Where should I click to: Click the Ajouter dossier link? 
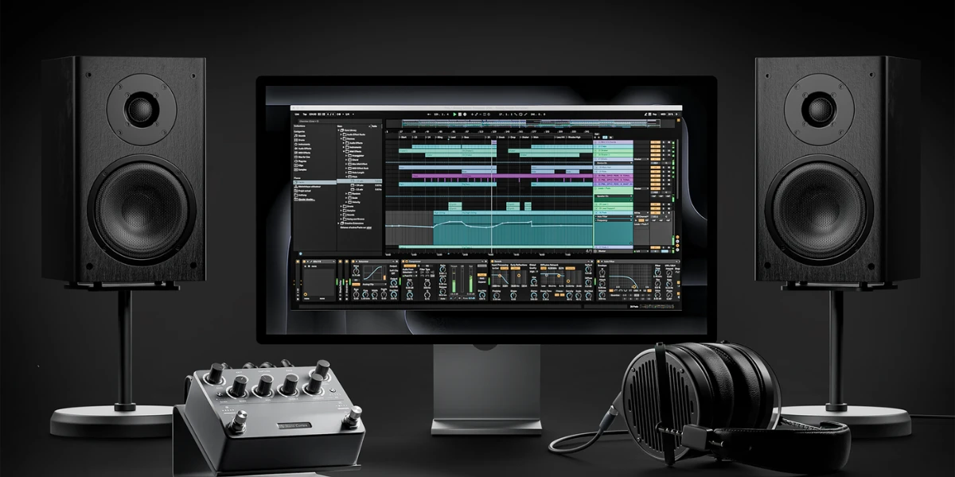coord(306,200)
